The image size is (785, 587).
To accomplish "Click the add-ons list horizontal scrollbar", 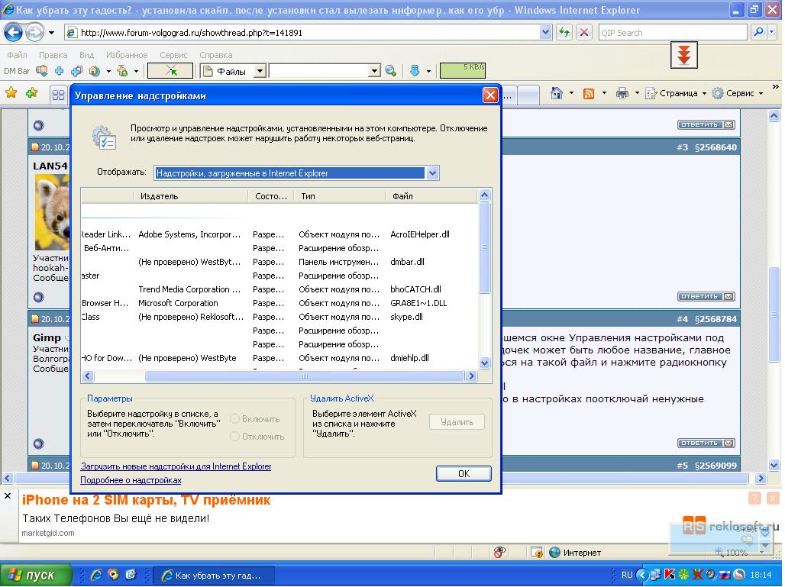I will click(303, 376).
